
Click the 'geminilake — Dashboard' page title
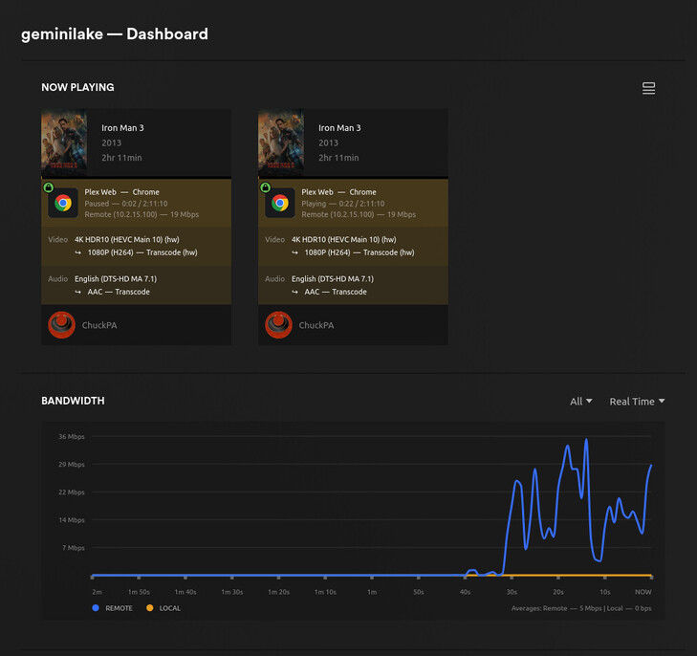coord(115,33)
